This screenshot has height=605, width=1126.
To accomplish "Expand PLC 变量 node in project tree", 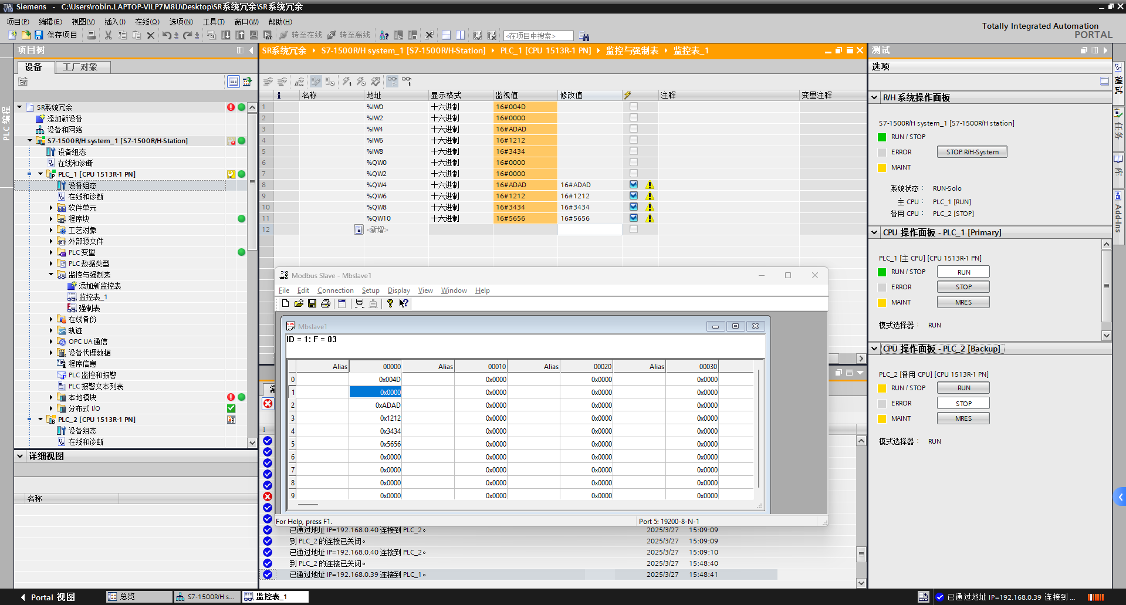I will (x=51, y=252).
